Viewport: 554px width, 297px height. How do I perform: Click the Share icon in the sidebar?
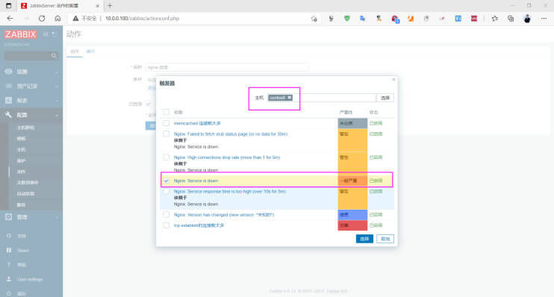[x=9, y=250]
